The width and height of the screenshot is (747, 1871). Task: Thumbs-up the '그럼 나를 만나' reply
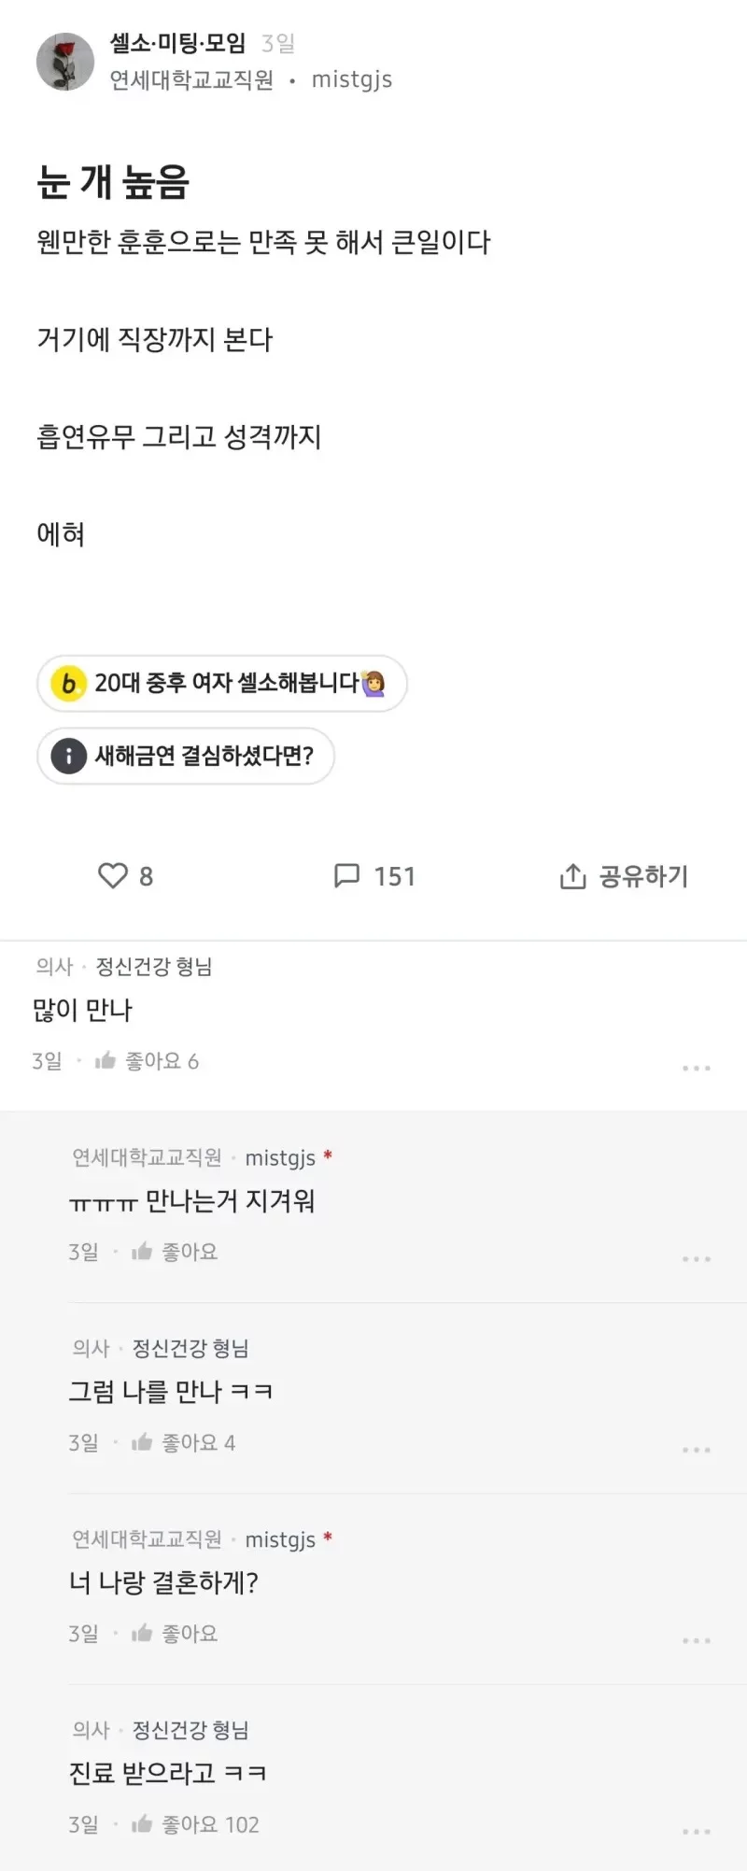(x=142, y=1442)
